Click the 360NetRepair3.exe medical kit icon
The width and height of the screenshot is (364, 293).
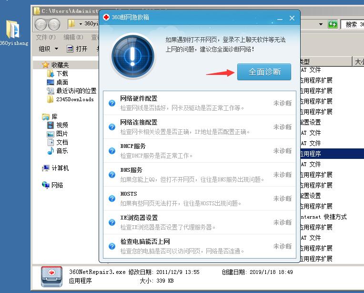click(51, 276)
